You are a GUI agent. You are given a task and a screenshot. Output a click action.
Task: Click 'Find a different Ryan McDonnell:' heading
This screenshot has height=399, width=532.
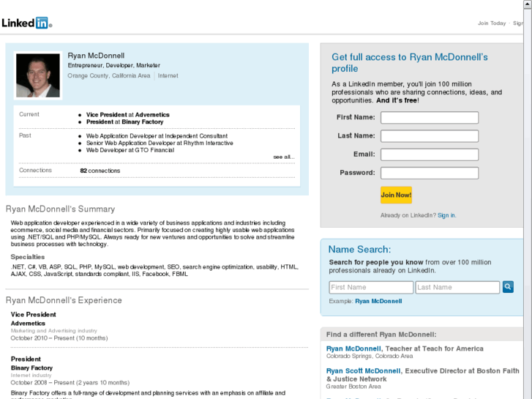[381, 335]
